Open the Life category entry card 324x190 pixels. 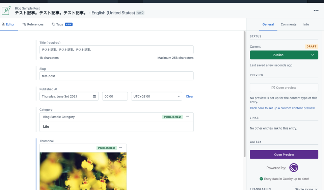(x=116, y=126)
